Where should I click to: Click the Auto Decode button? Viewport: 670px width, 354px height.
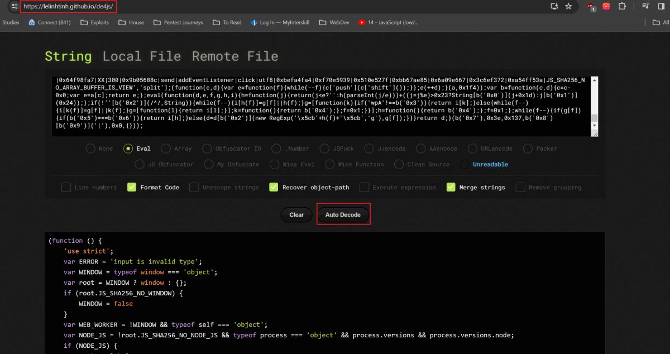pyautogui.click(x=343, y=215)
